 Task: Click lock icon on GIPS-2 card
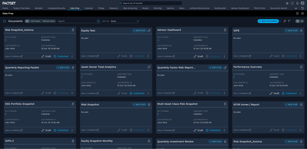tap(73, 141)
